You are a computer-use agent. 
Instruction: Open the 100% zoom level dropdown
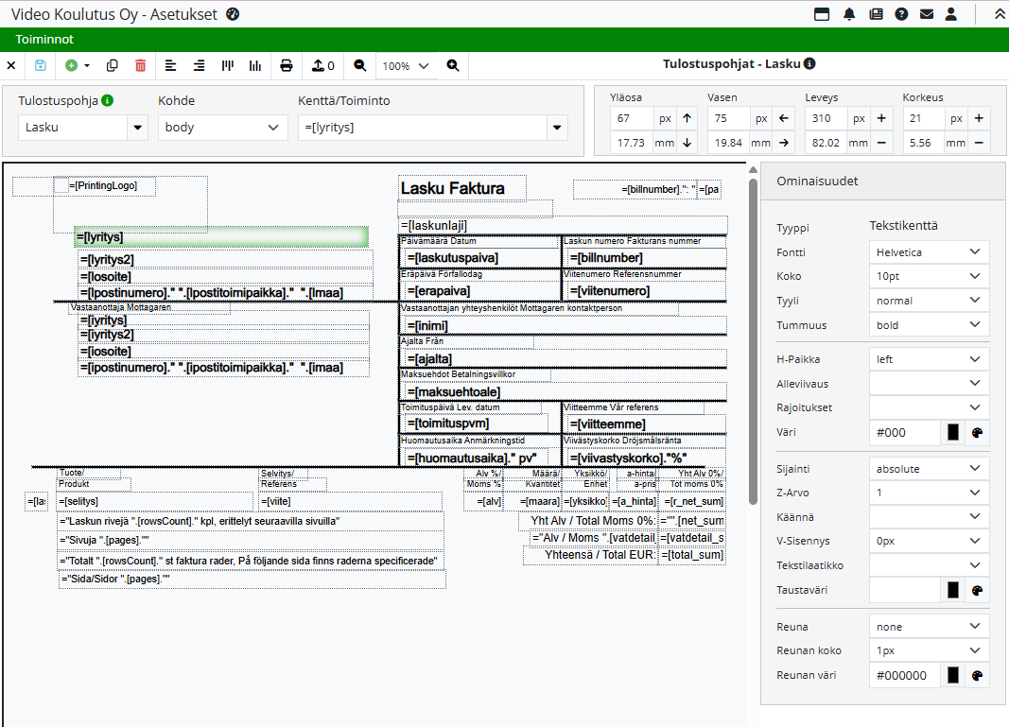405,65
